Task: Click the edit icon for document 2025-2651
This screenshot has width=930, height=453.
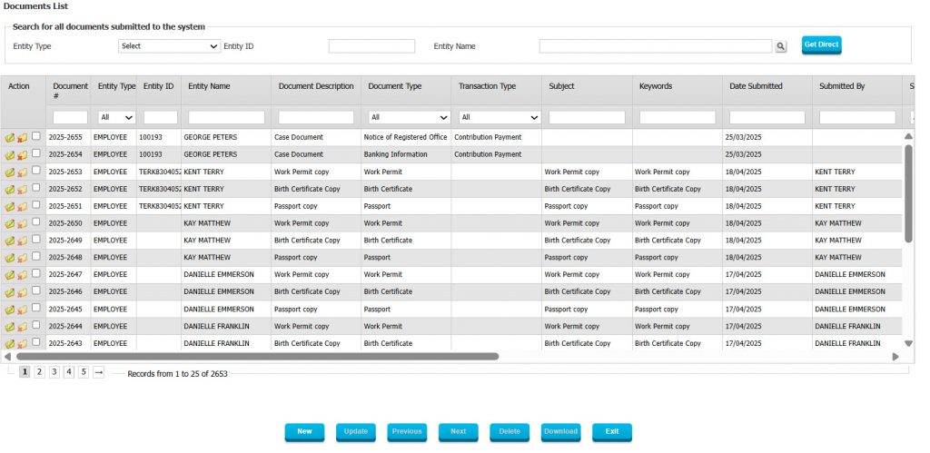Action: (9, 207)
